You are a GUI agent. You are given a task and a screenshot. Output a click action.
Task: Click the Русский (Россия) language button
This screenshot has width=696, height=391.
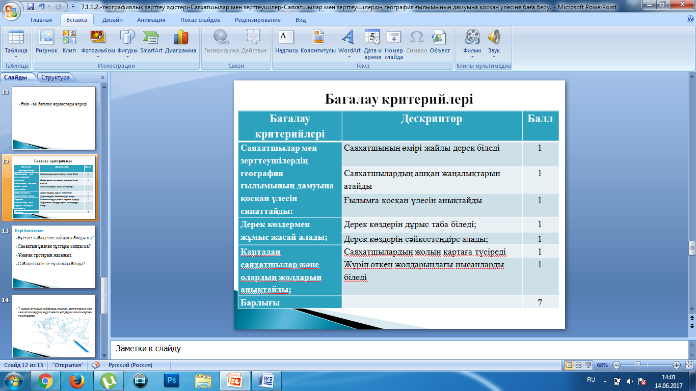pos(130,365)
